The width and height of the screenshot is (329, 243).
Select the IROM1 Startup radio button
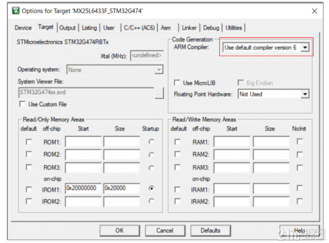(x=151, y=188)
